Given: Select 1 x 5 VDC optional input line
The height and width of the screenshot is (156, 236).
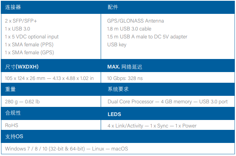Looking at the screenshot, I should coord(32,37).
